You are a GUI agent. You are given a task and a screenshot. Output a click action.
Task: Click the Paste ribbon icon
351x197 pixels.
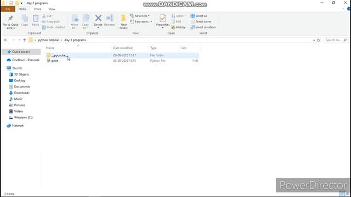click(x=35, y=18)
